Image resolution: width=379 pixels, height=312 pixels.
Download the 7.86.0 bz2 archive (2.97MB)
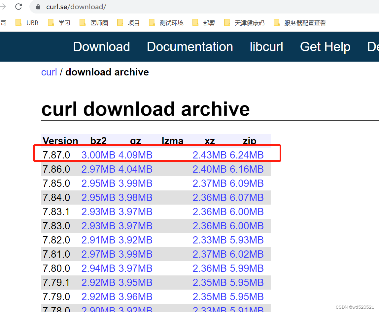click(x=98, y=169)
